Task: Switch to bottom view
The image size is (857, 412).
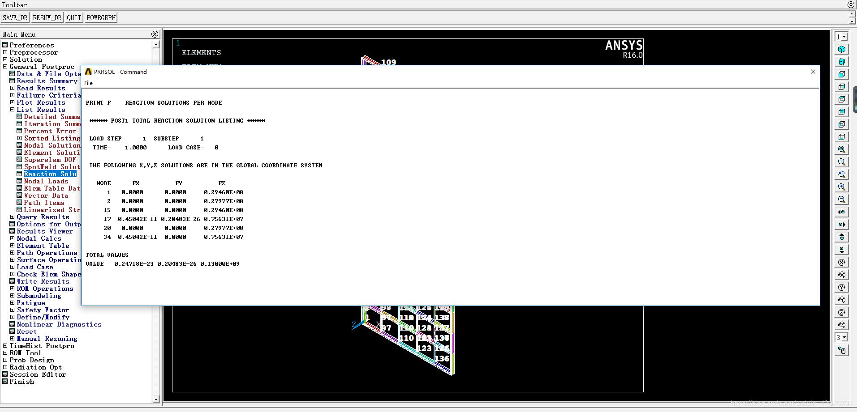Action: pos(841,137)
